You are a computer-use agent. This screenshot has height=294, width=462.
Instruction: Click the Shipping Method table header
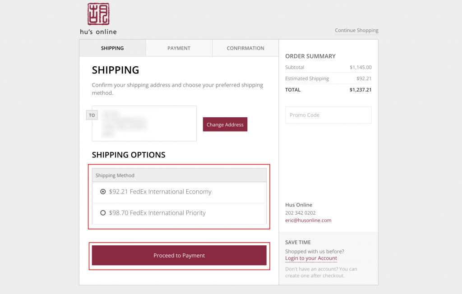(x=179, y=175)
